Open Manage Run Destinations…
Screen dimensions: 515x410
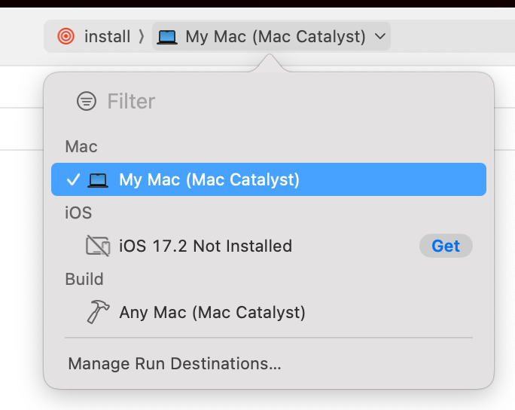click(x=175, y=363)
